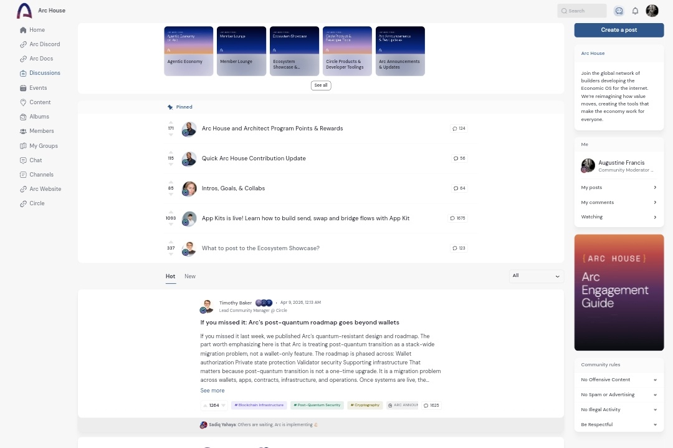Screen dimensions: 673x448
Task: Switch to the New tab
Action: pyautogui.click(x=189, y=276)
